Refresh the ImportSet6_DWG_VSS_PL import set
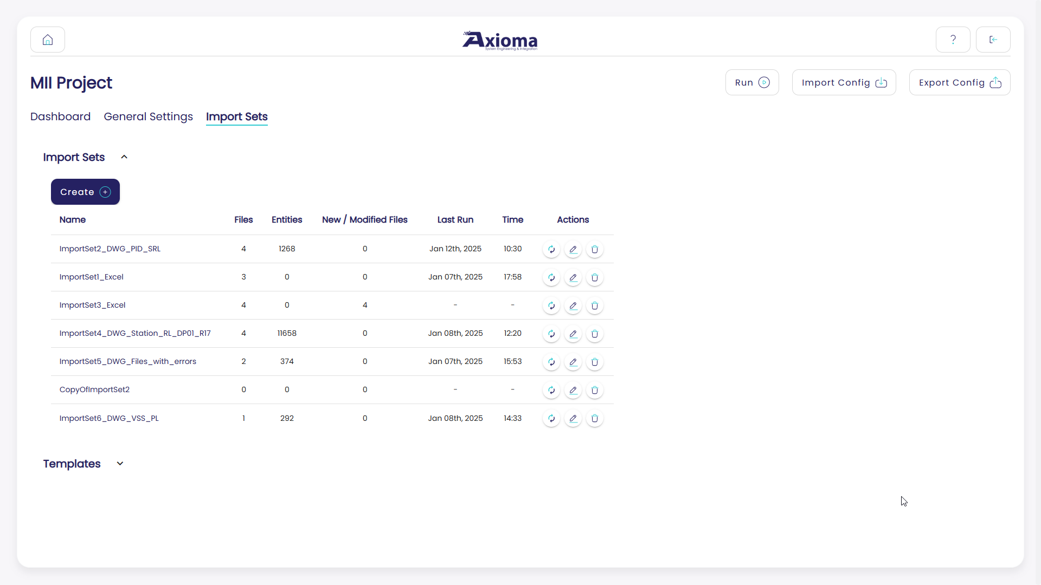The height and width of the screenshot is (585, 1041). tap(551, 418)
